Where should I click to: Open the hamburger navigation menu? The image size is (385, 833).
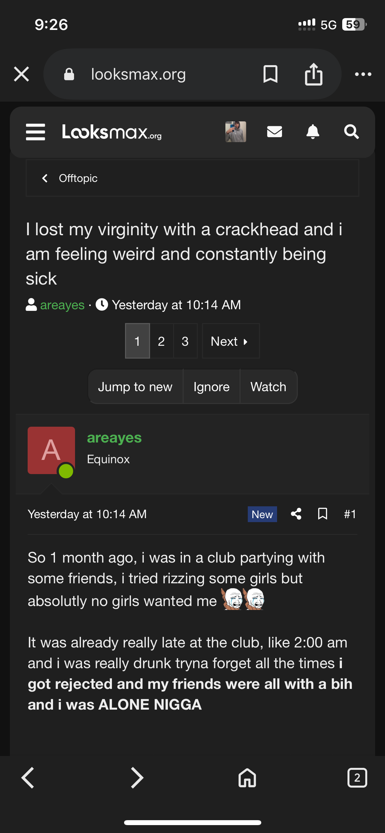36,132
